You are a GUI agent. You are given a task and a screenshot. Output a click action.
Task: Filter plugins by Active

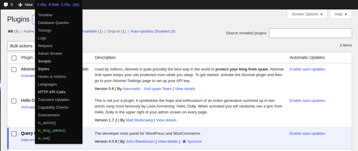tap(29, 31)
